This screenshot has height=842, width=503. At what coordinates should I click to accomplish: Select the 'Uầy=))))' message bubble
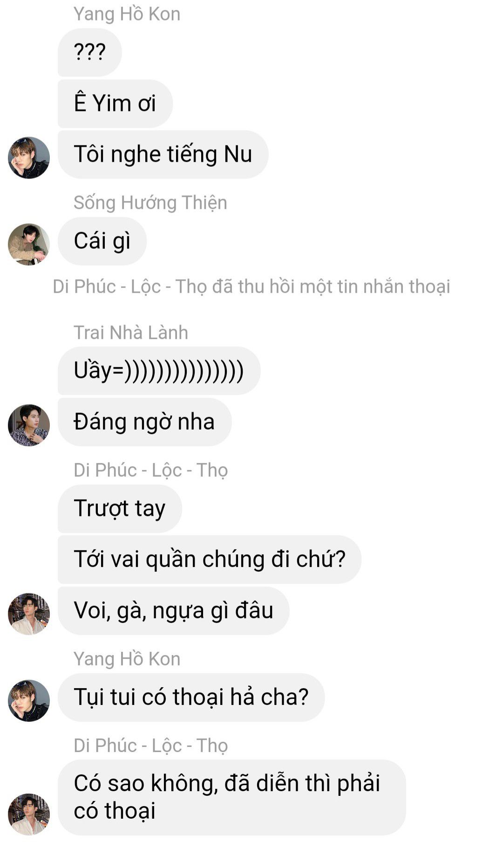159,371
